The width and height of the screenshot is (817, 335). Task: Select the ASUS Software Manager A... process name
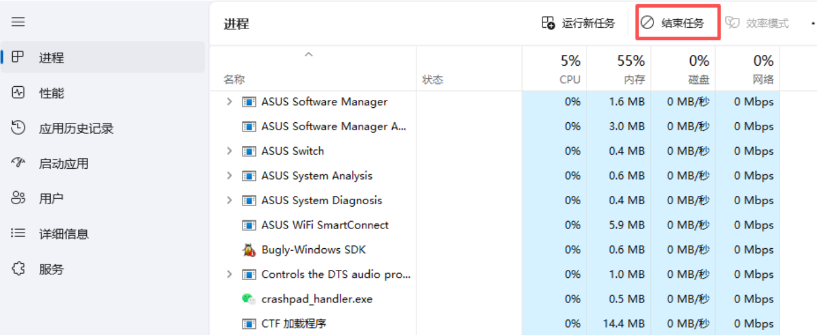[334, 127]
